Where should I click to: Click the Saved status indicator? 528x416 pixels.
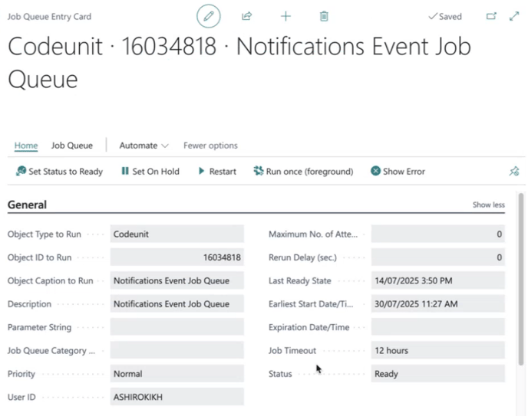(445, 16)
